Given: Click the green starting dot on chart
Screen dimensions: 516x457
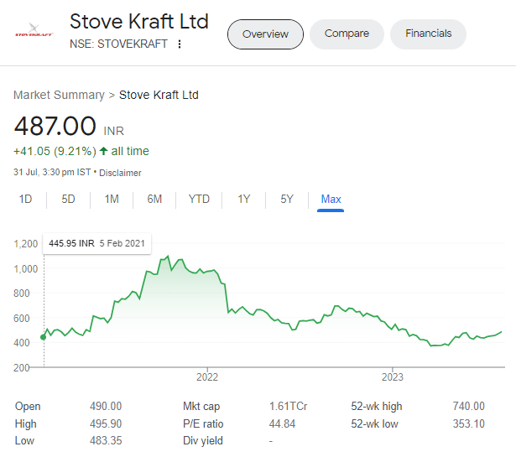Looking at the screenshot, I should pyautogui.click(x=44, y=337).
